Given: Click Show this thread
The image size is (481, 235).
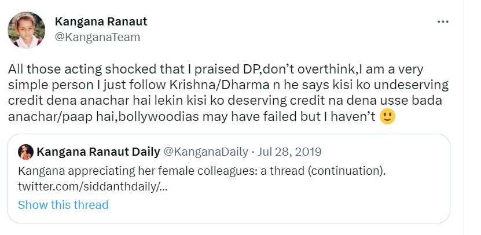Looking at the screenshot, I should pos(63,205).
